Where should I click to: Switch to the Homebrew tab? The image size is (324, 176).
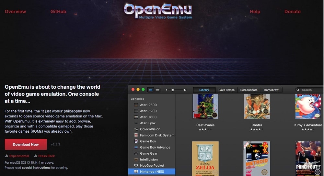(x=271, y=90)
